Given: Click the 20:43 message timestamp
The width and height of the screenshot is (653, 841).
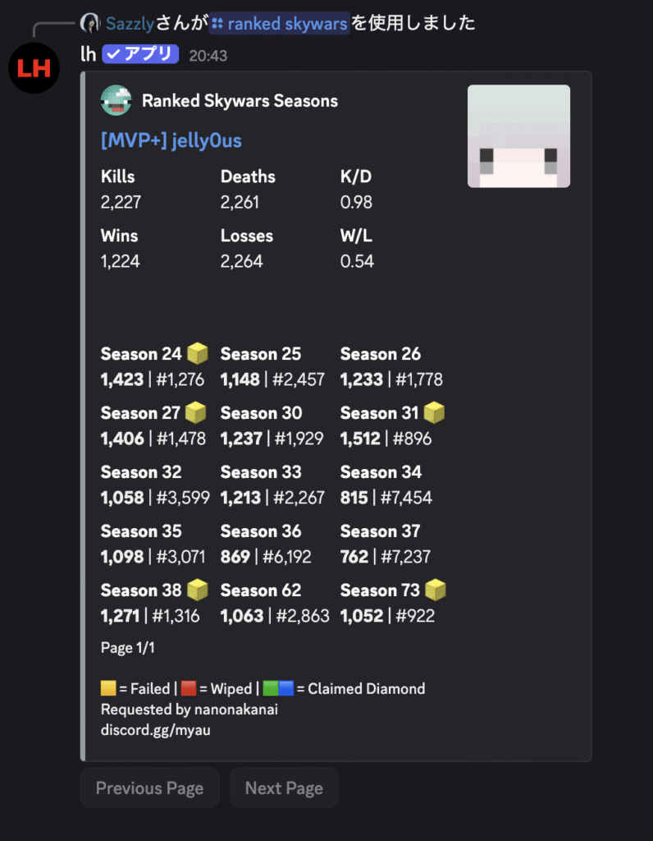Looking at the screenshot, I should pos(208,56).
